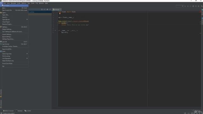203x114 pixels.
Task: Choose New Scratch File menu entry
Action: coord(14,10)
